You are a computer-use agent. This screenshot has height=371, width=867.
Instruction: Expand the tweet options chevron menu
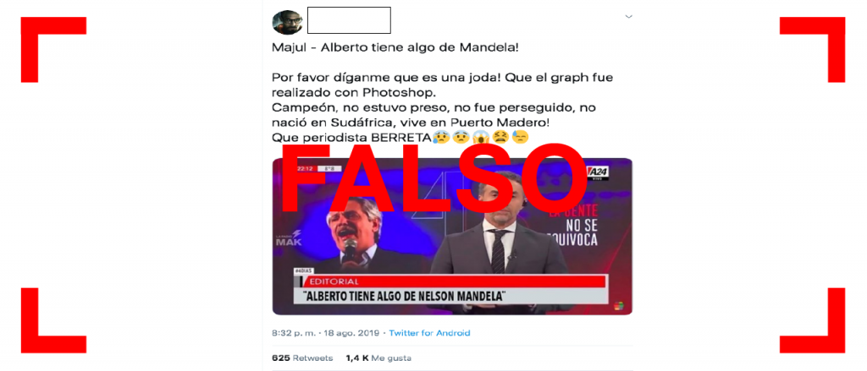pos(629,17)
